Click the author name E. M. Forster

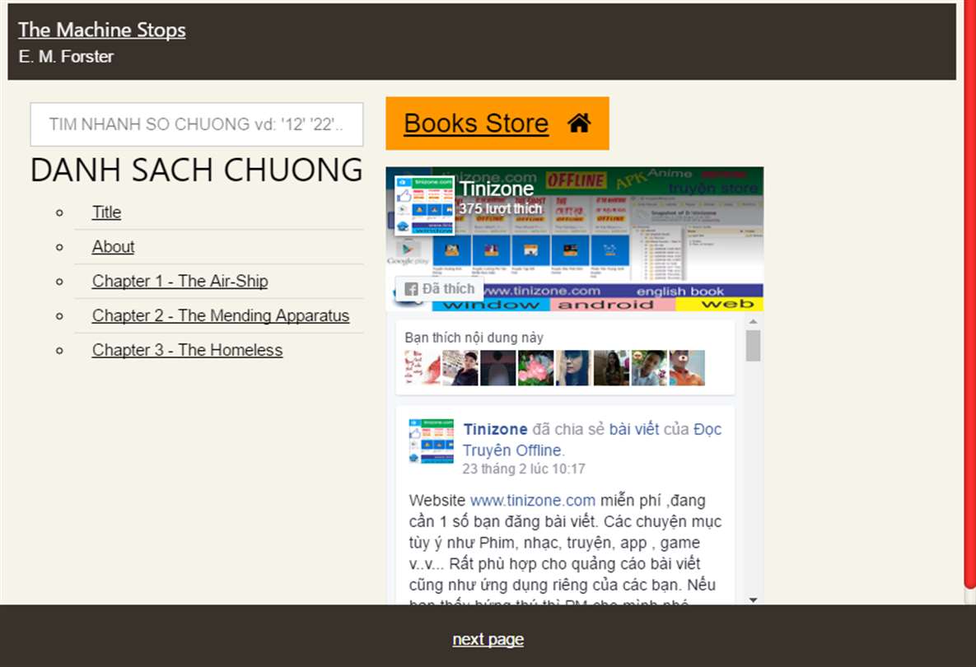[x=66, y=57]
